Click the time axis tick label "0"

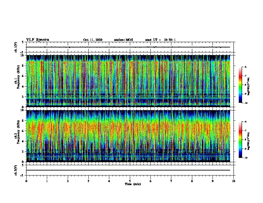click(26, 181)
